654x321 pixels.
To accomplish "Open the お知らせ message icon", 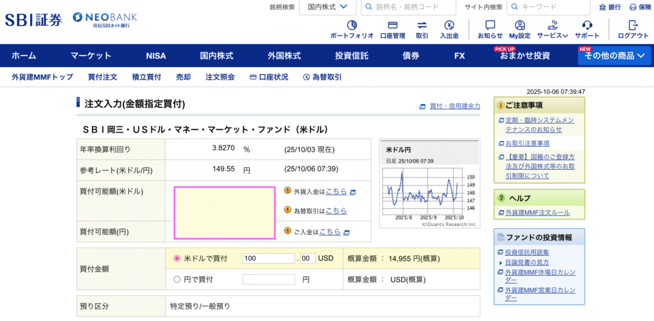I will click(490, 26).
